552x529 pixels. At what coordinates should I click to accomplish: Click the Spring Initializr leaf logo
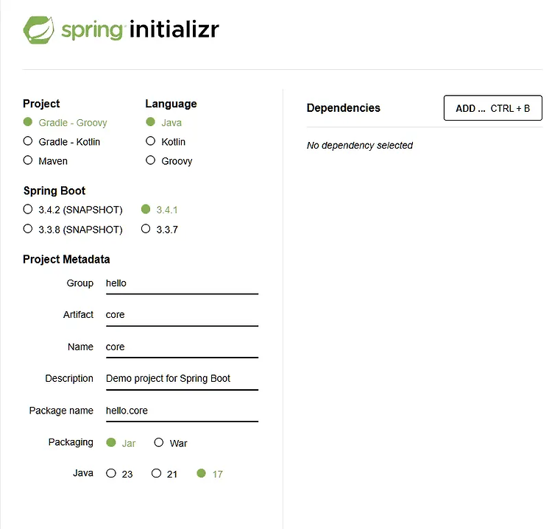click(38, 30)
